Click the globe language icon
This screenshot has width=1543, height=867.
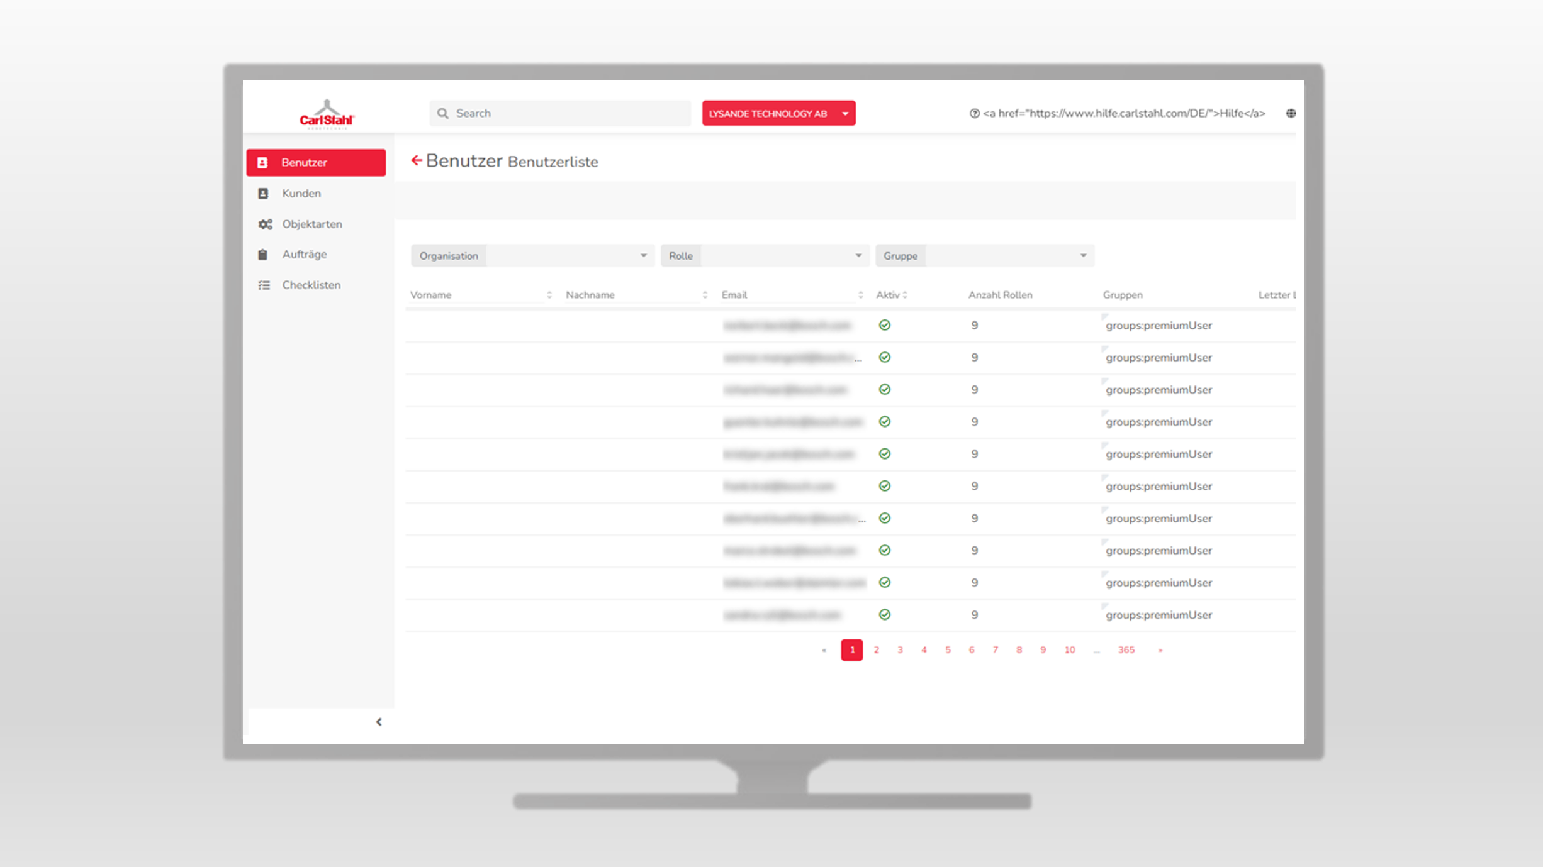tap(1291, 113)
